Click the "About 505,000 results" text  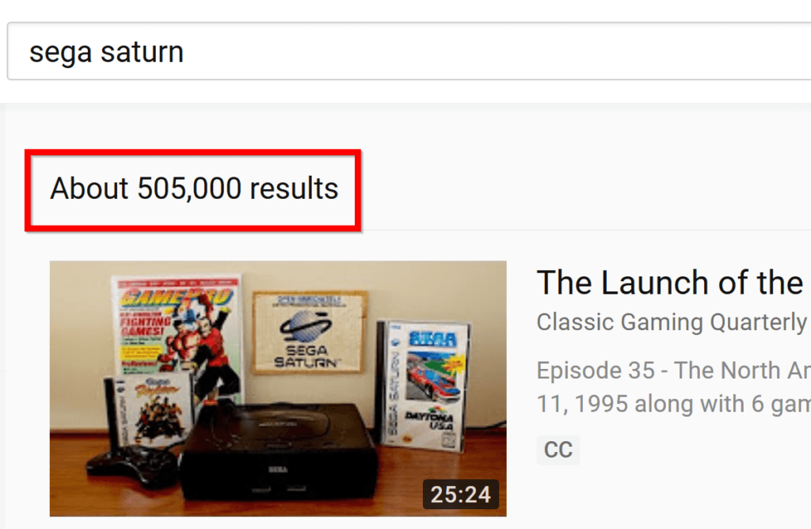click(194, 188)
